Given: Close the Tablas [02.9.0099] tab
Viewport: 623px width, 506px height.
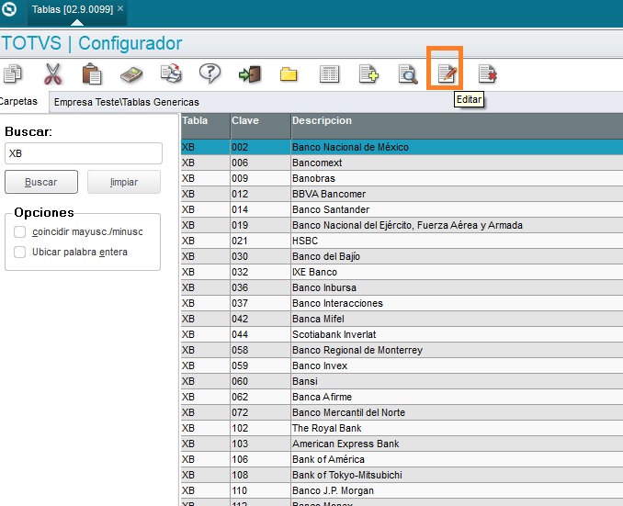Looking at the screenshot, I should pos(120,8).
